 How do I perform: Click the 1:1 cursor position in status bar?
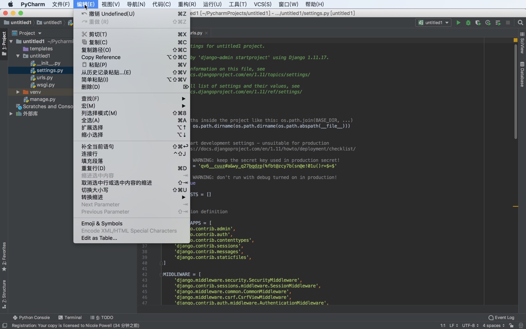443,326
